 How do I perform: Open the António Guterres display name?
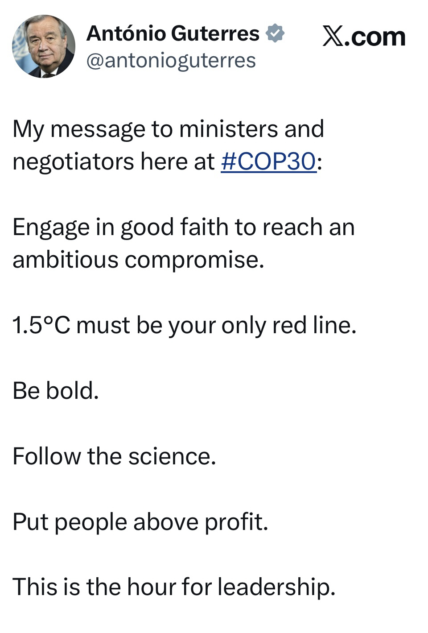[x=173, y=33]
